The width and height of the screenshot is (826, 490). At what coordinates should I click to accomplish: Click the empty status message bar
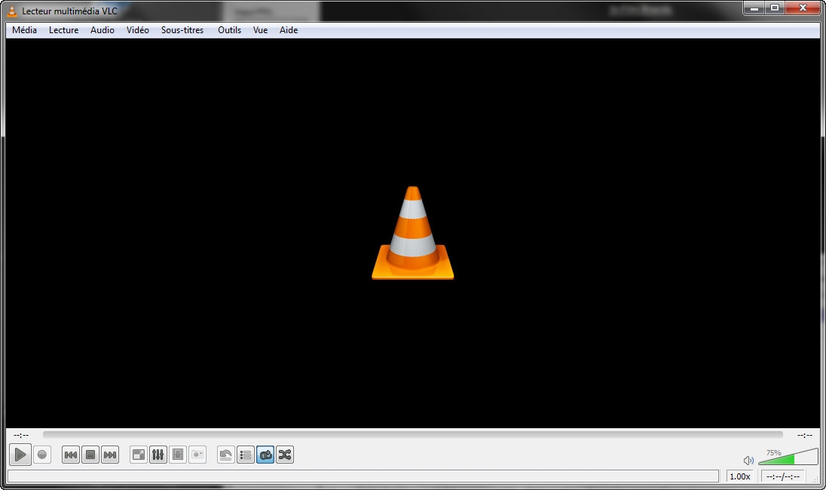pos(363,476)
